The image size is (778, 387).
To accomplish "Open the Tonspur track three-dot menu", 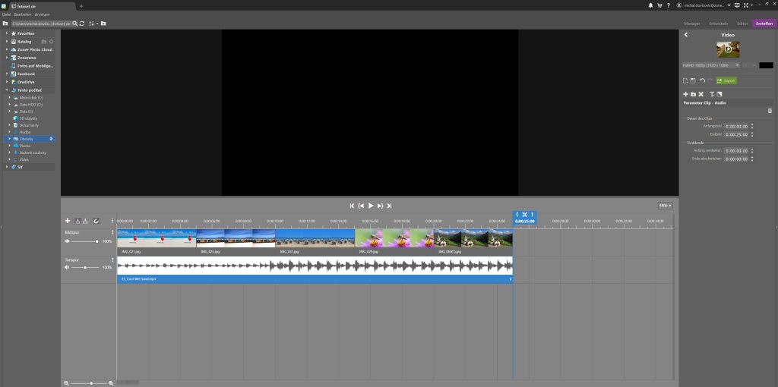I will pyautogui.click(x=112, y=260).
